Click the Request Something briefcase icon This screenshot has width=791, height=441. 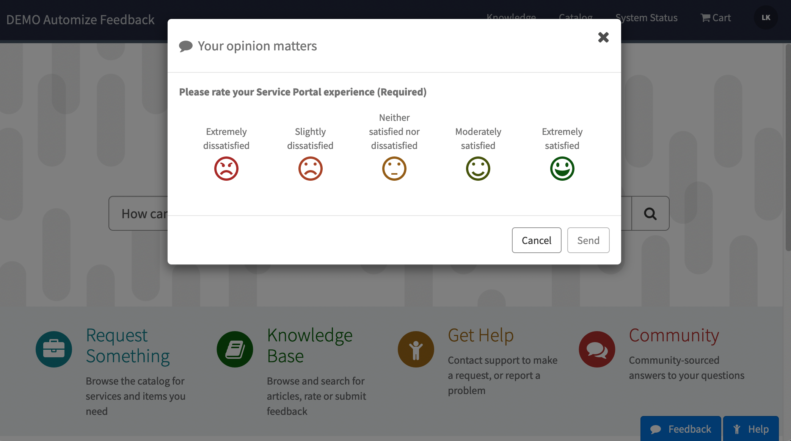(x=54, y=349)
